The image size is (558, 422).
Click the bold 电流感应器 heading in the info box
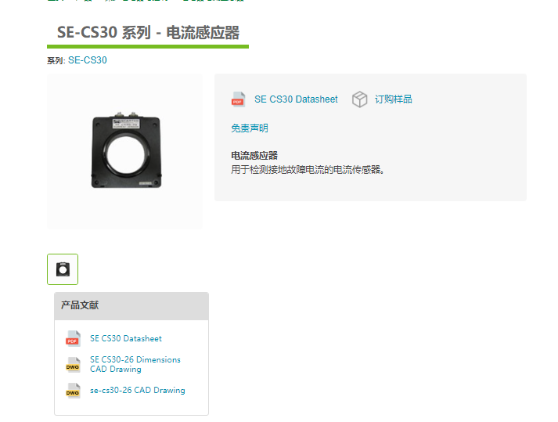point(254,156)
